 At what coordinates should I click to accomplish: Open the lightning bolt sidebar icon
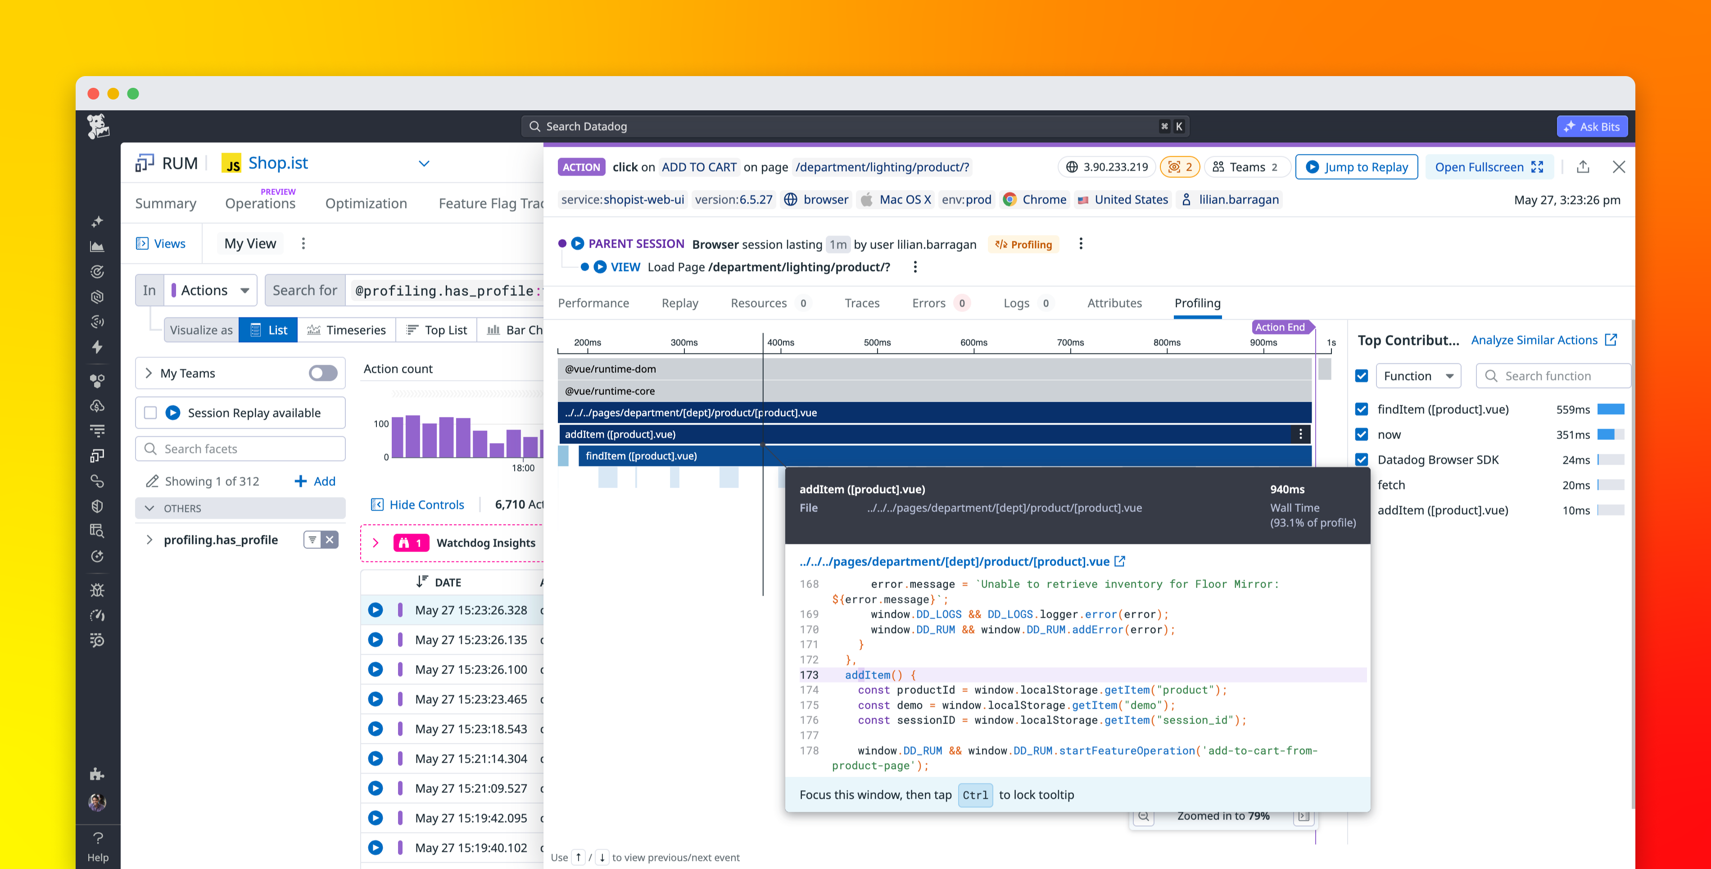(97, 347)
